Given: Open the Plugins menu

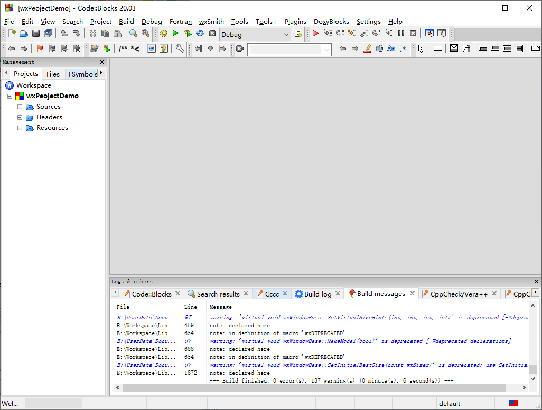Looking at the screenshot, I should (x=295, y=22).
